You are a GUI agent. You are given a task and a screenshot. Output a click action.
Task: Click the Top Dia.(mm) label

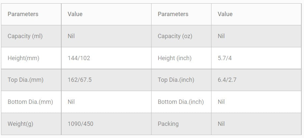click(x=25, y=80)
